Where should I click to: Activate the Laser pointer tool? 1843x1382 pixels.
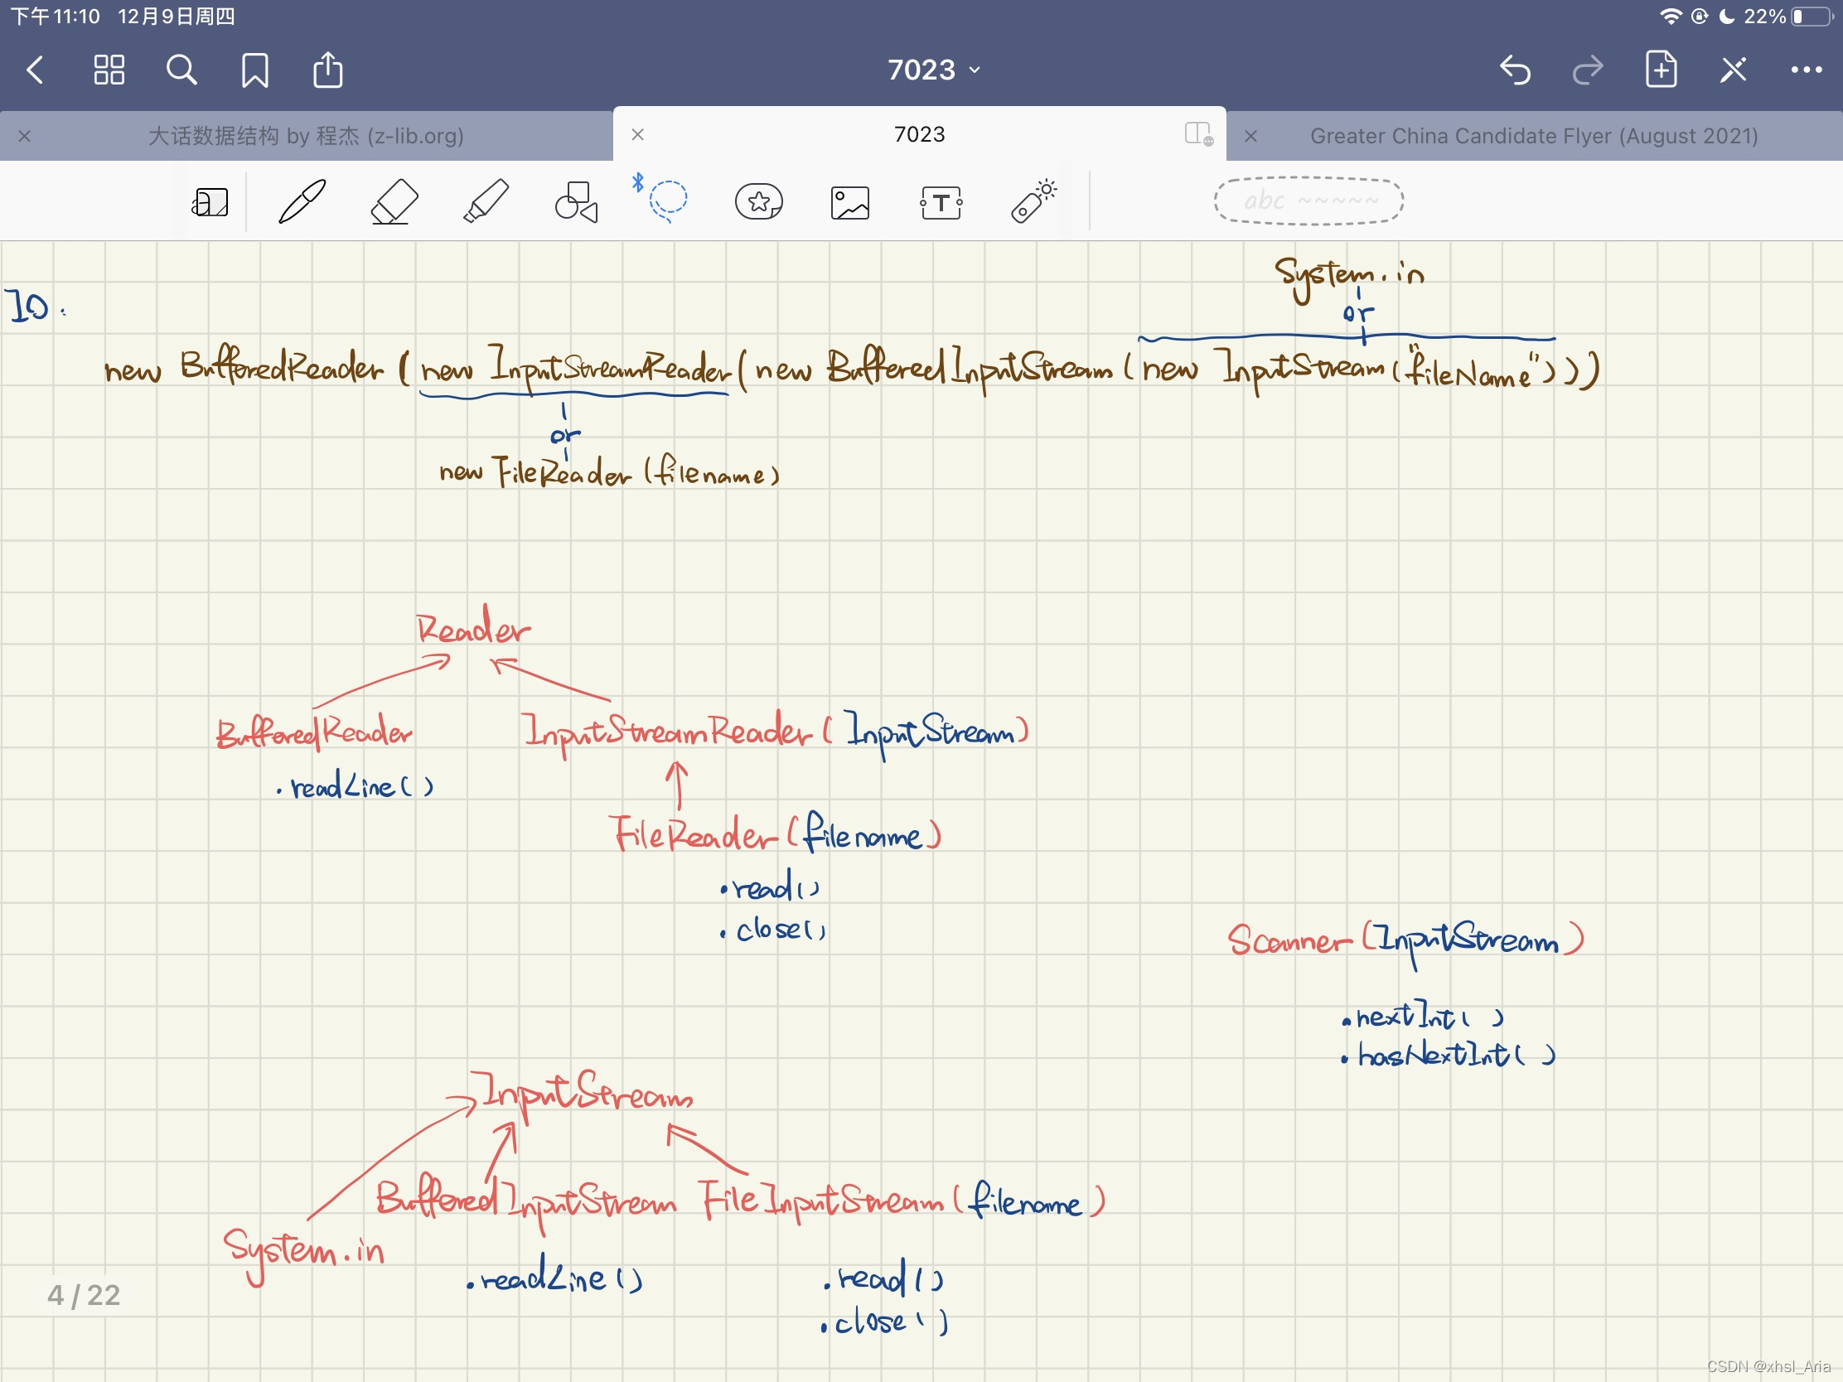1033,201
